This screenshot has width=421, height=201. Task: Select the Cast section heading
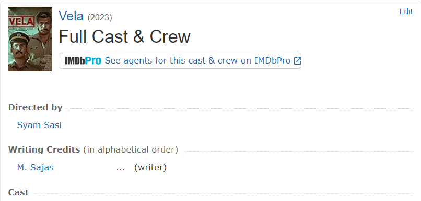click(x=18, y=192)
